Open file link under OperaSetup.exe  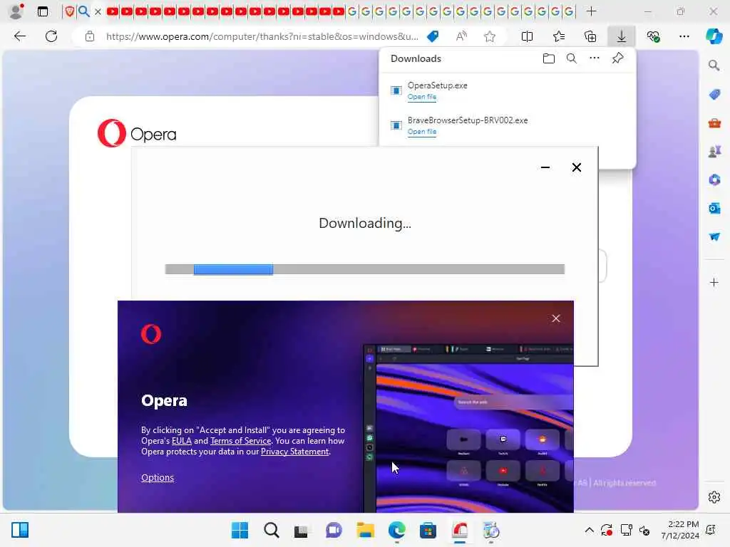(x=422, y=97)
